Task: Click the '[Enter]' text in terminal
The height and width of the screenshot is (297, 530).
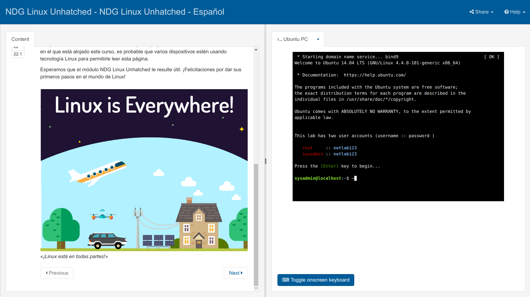Action: [x=329, y=166]
